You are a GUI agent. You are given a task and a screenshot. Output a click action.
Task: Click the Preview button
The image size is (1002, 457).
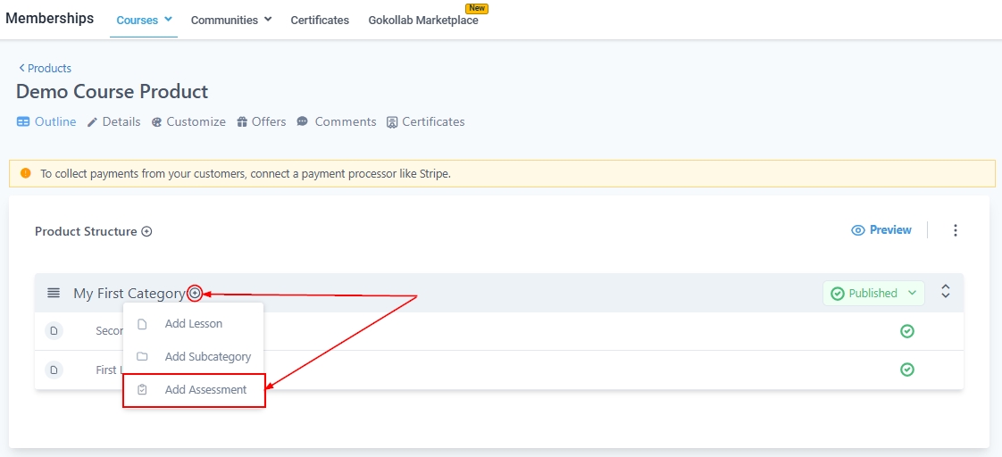(881, 229)
